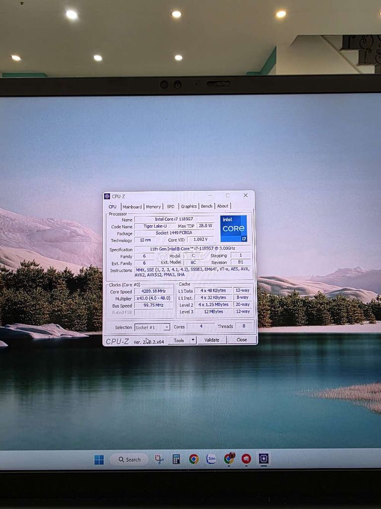Click the Threads count field

[244, 326]
